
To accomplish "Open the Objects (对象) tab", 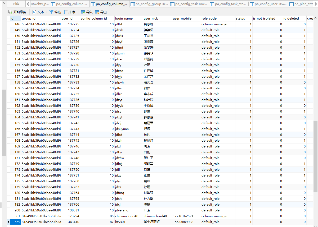I will point(16,4).
